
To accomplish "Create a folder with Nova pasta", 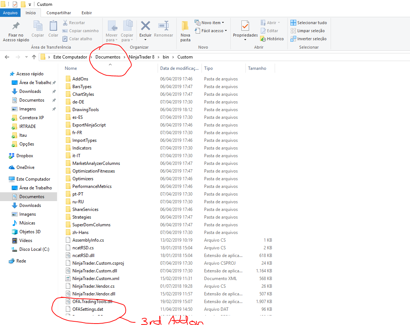I will (x=185, y=31).
